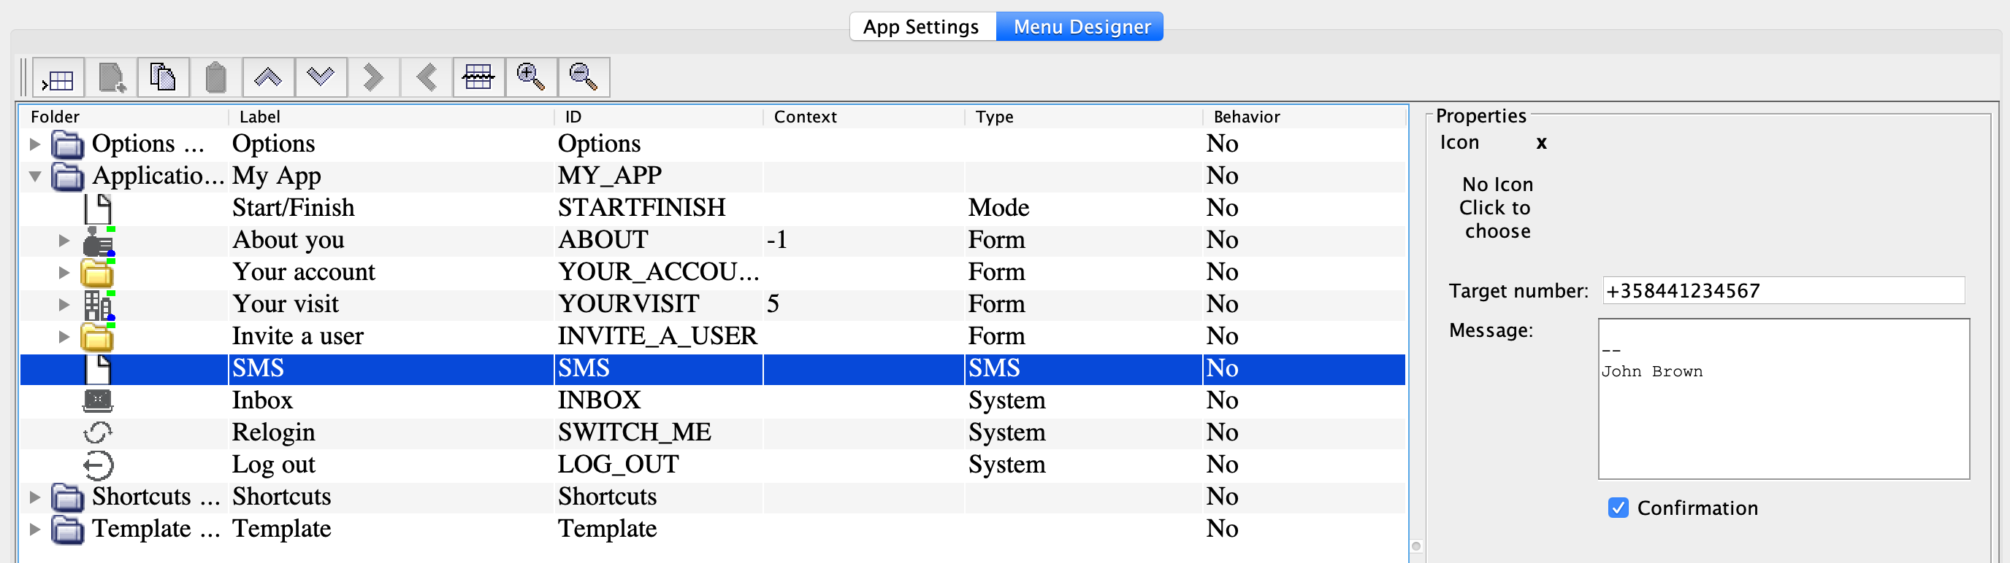
Task: Click the paste clipboard toolbar icon
Action: point(215,78)
